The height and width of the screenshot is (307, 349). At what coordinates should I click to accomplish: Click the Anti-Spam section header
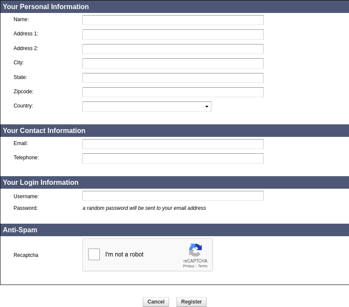click(20, 230)
